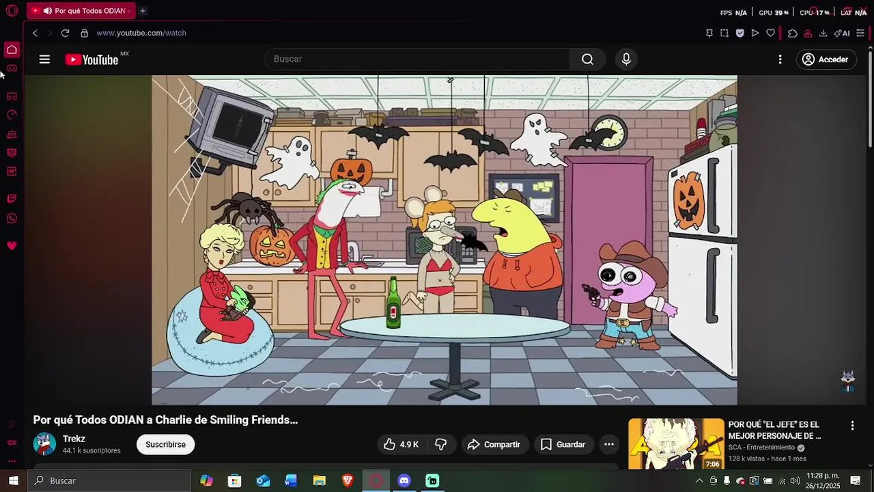Open the Opera GX main menu logo
The image size is (874, 492).
tap(12, 11)
